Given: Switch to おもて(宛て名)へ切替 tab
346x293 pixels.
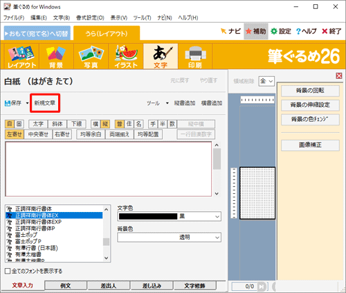Looking at the screenshot, I should [37, 34].
